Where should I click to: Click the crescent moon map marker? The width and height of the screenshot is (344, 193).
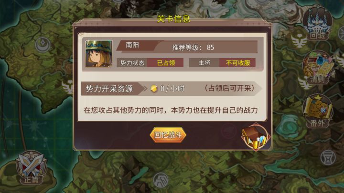43,44
